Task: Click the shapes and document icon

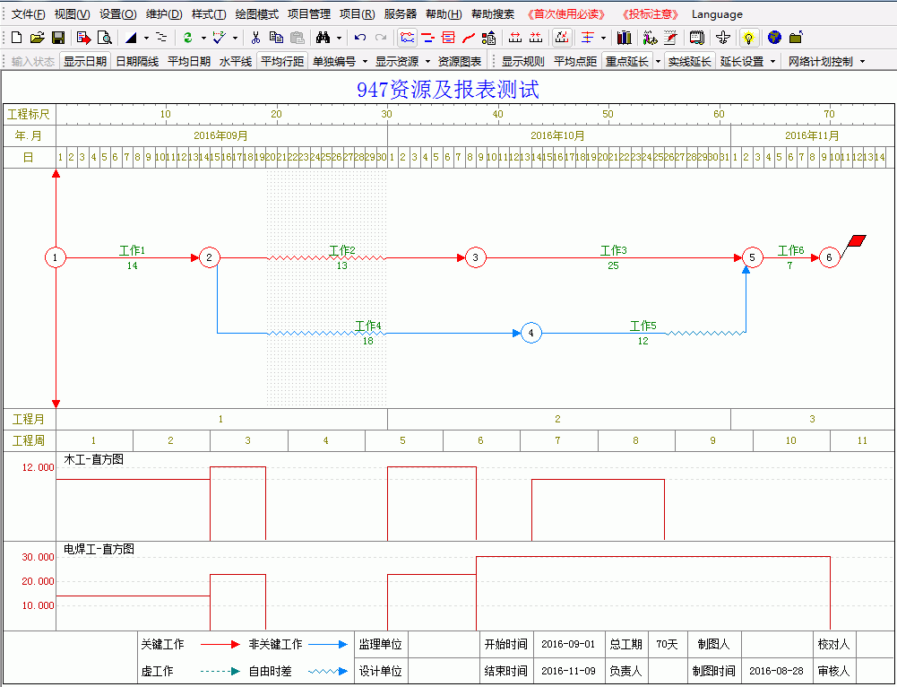Action: coord(489,38)
